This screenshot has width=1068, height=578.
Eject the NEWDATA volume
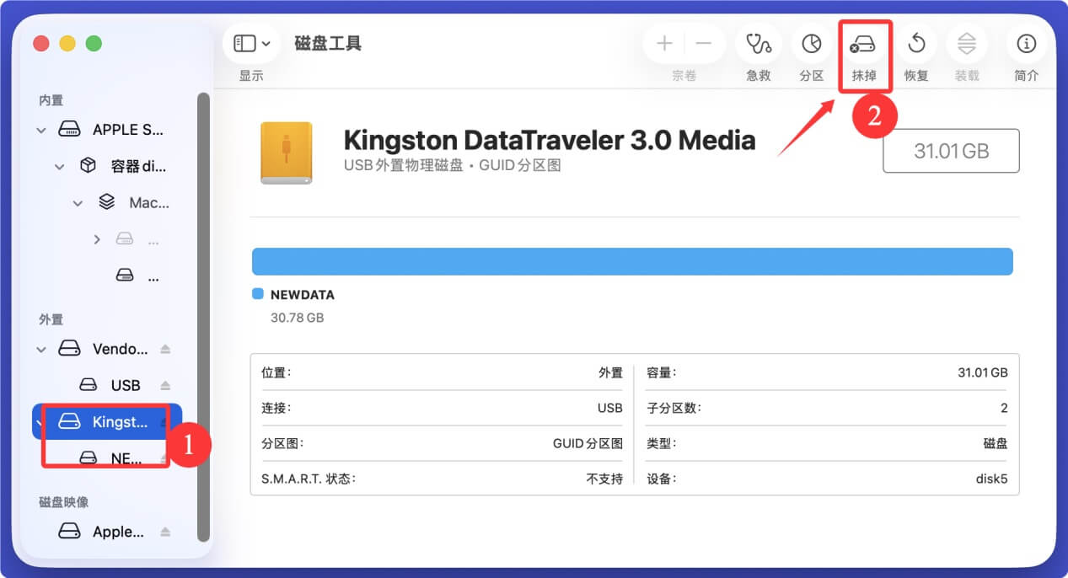coord(164,459)
